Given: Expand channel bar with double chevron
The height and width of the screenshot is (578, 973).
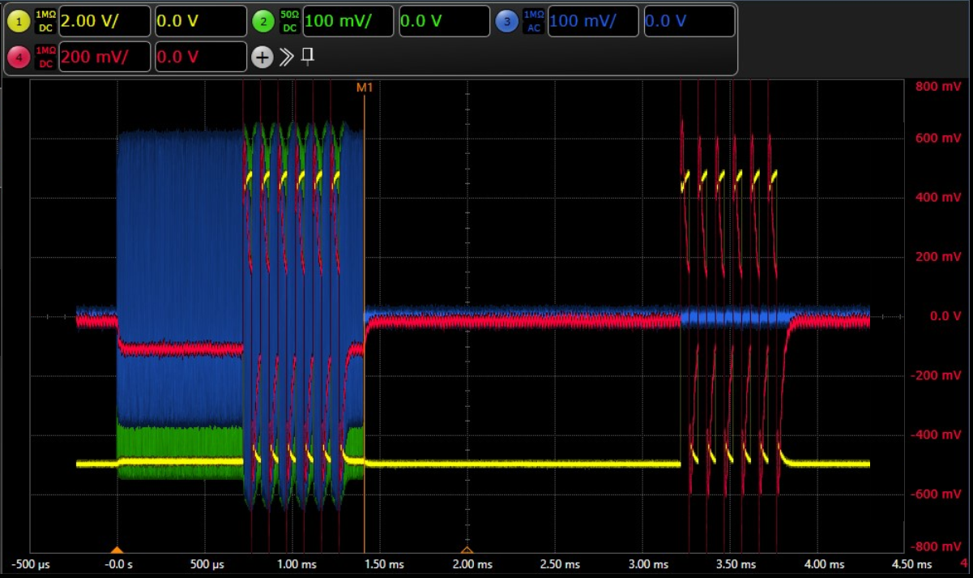Looking at the screenshot, I should click(286, 57).
